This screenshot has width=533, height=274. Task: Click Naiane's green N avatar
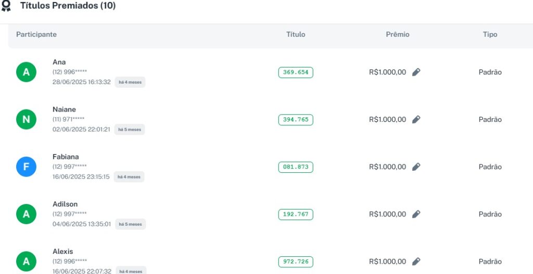click(26, 119)
